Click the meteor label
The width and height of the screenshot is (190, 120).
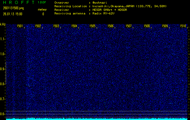coord(42,10)
